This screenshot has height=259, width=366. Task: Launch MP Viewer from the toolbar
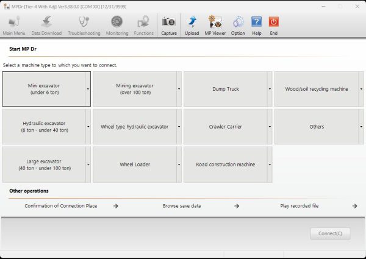click(x=215, y=25)
